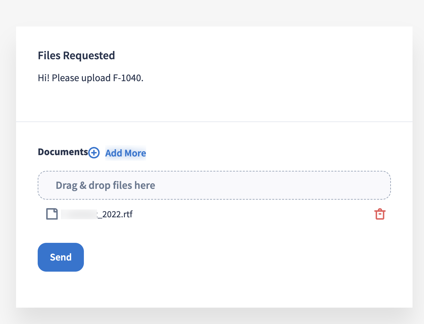Click the blurred portion of the file name

79,214
